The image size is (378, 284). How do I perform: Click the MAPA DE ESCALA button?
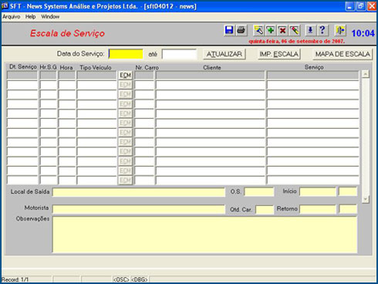coord(343,54)
